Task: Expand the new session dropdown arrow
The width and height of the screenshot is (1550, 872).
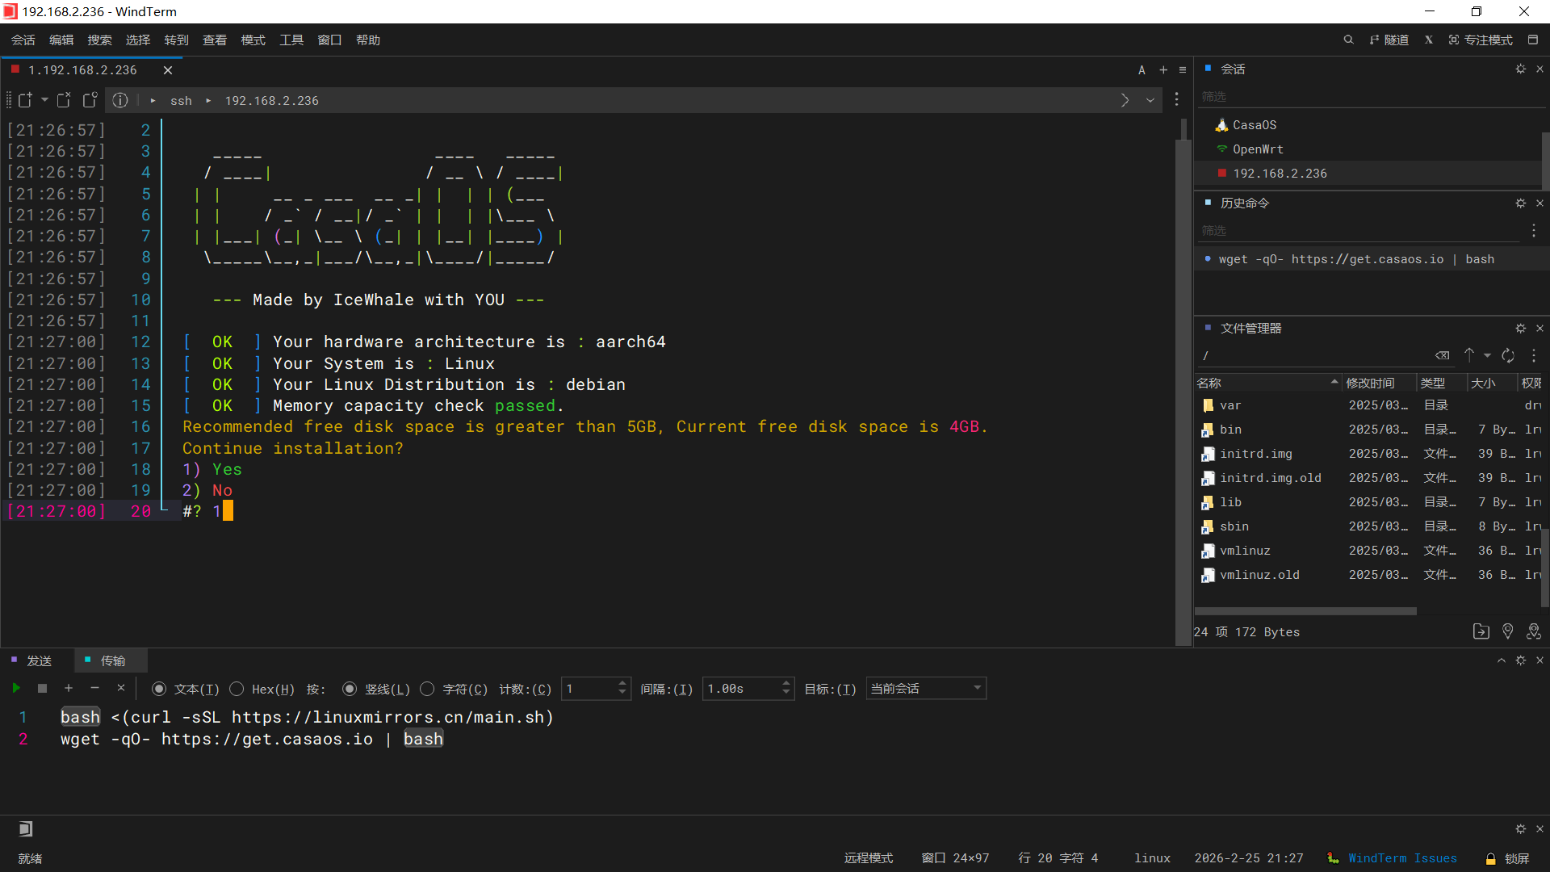Action: tap(44, 100)
